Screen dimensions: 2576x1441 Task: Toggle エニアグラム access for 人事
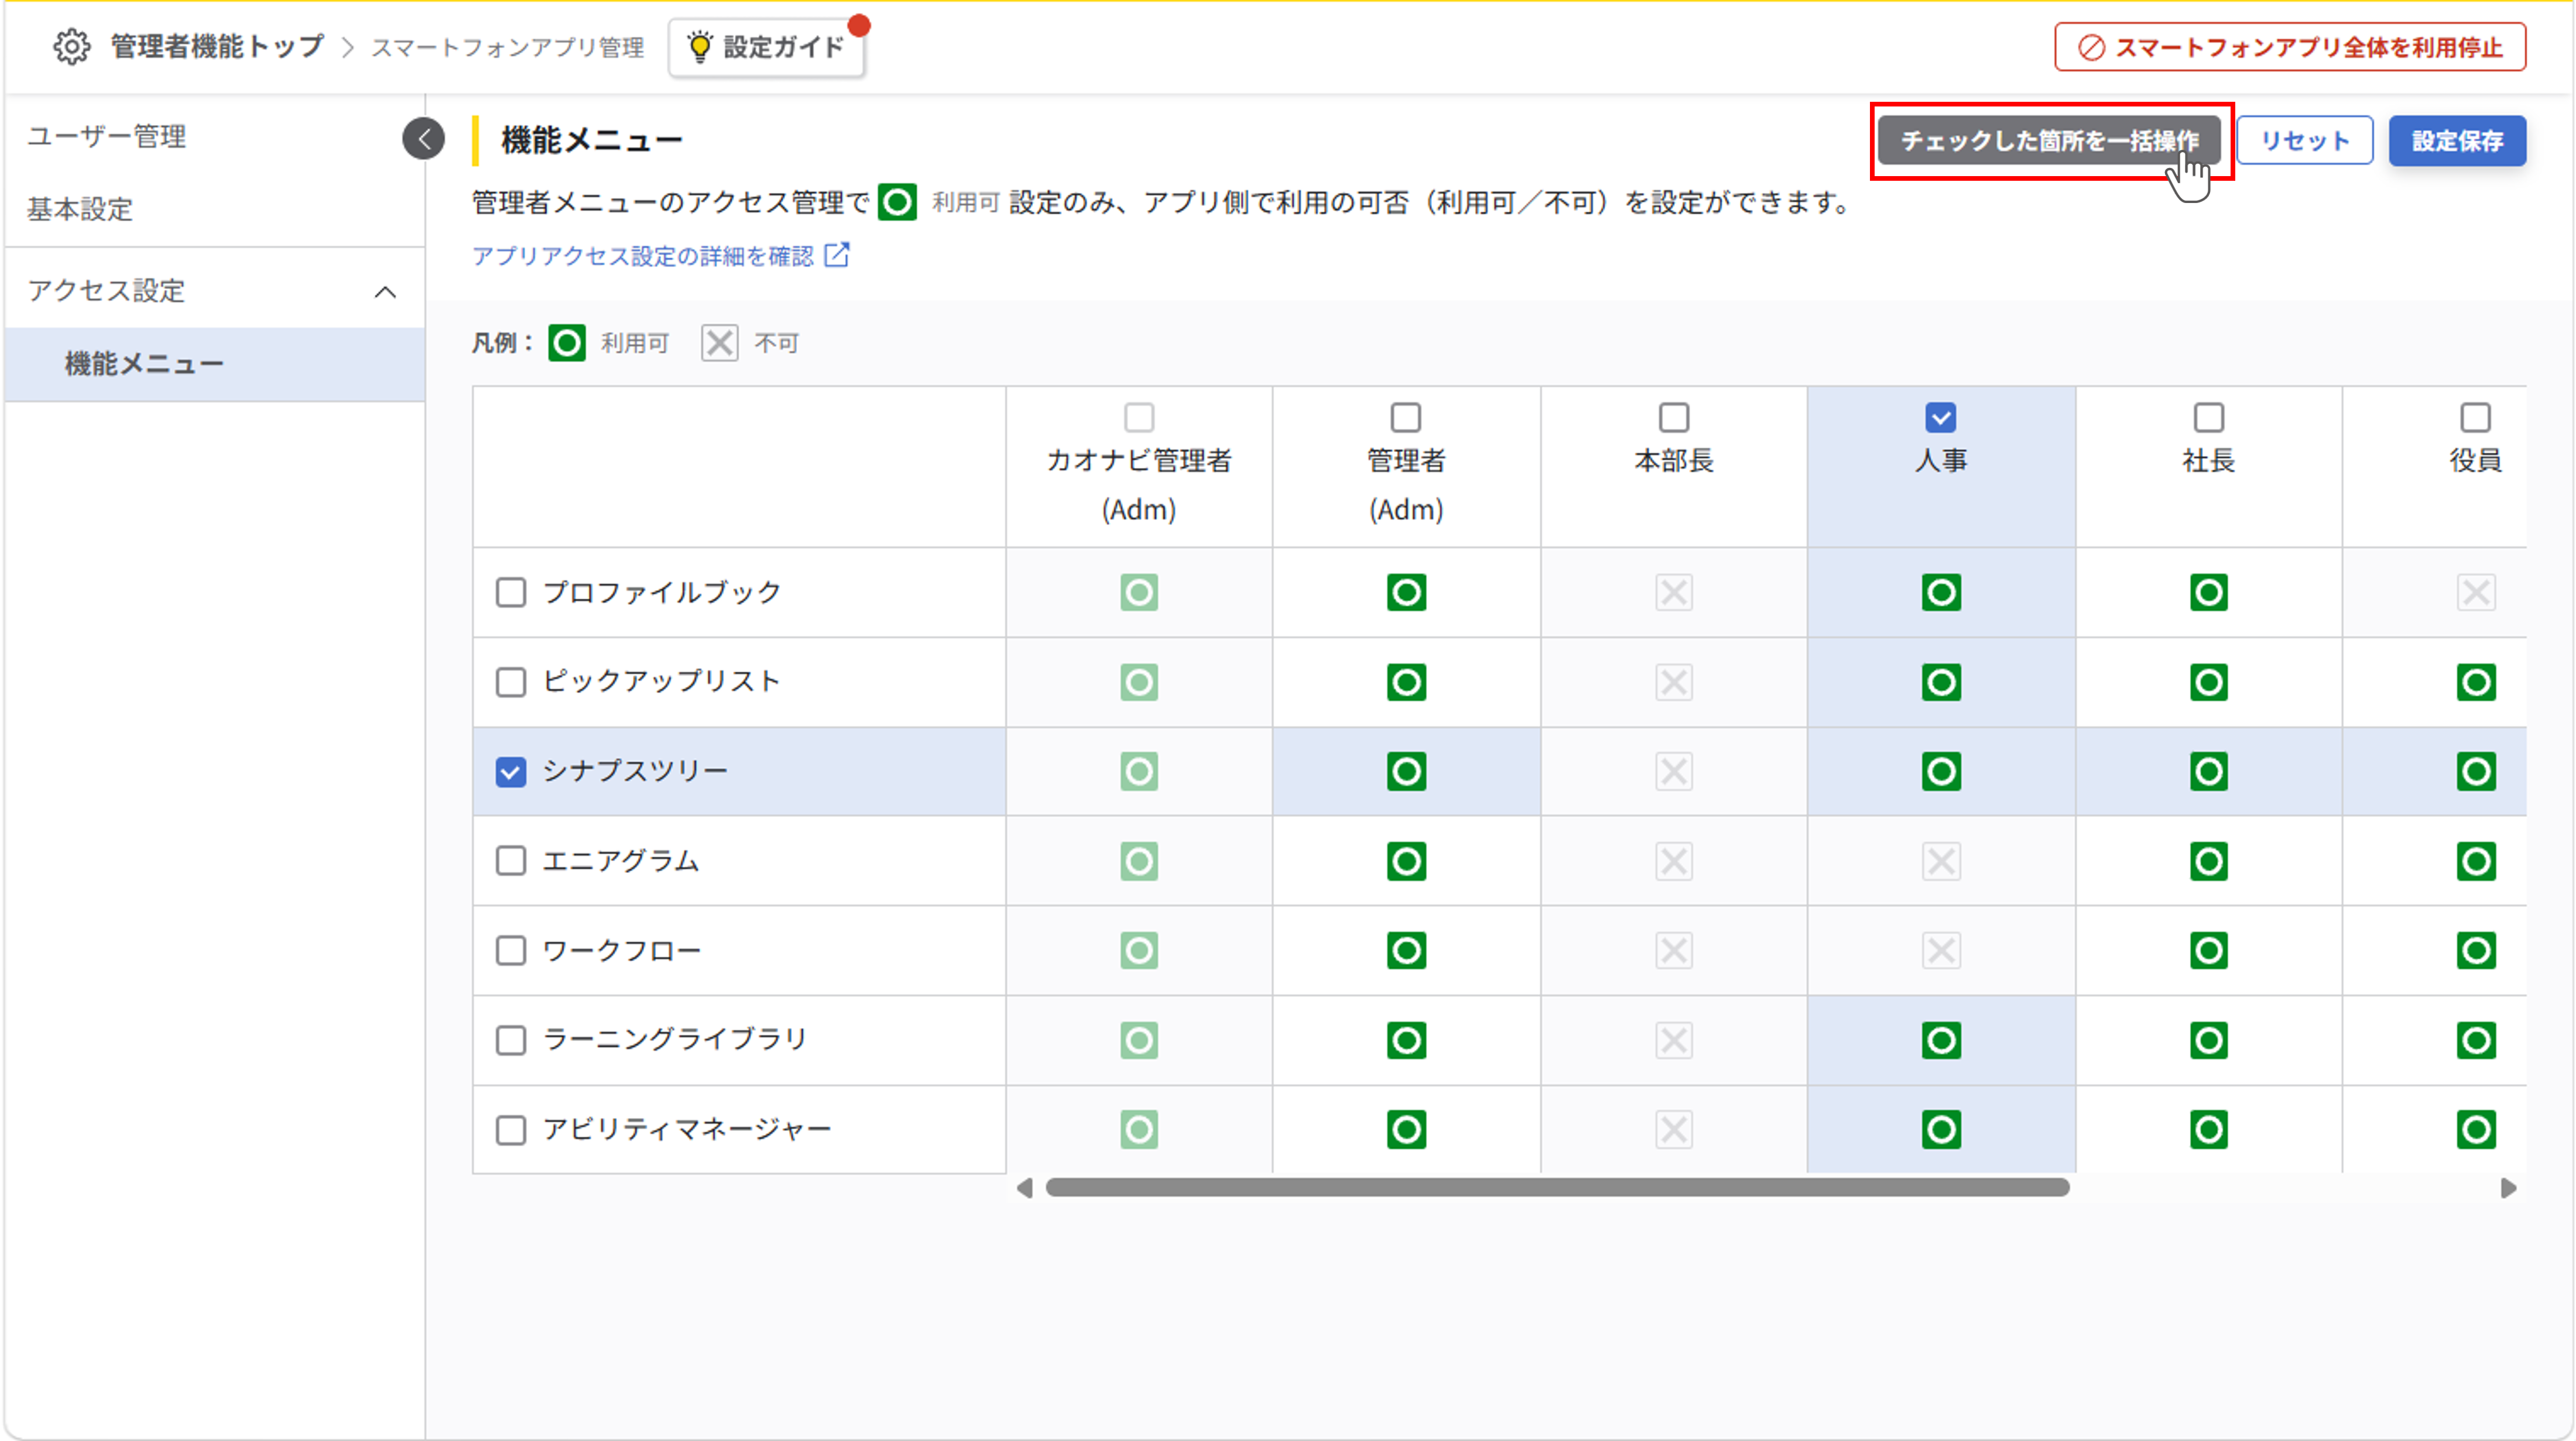point(1941,861)
